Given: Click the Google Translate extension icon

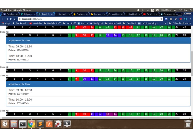Looking at the screenshot, I should click(x=166, y=19).
